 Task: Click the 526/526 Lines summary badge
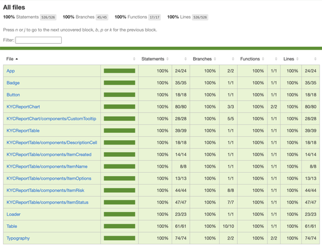pos(200,17)
